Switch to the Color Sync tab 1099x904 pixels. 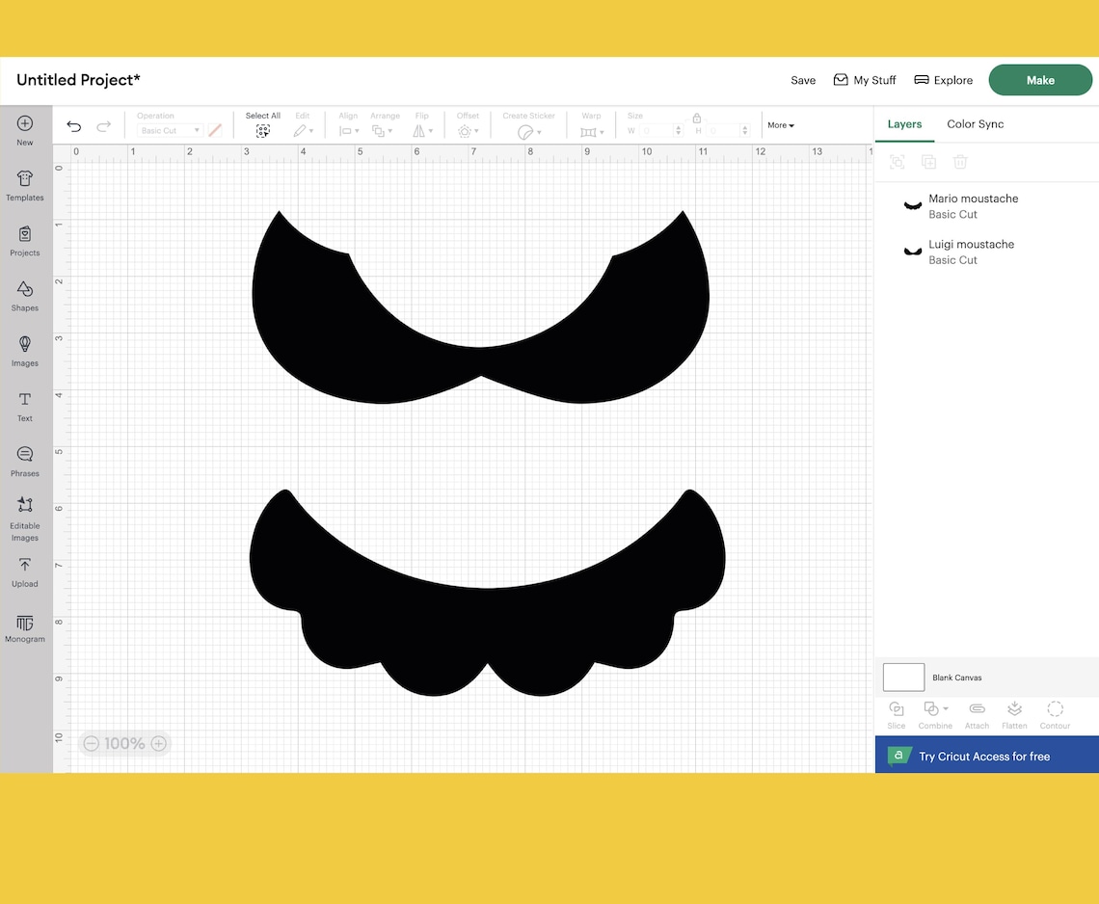pyautogui.click(x=975, y=123)
